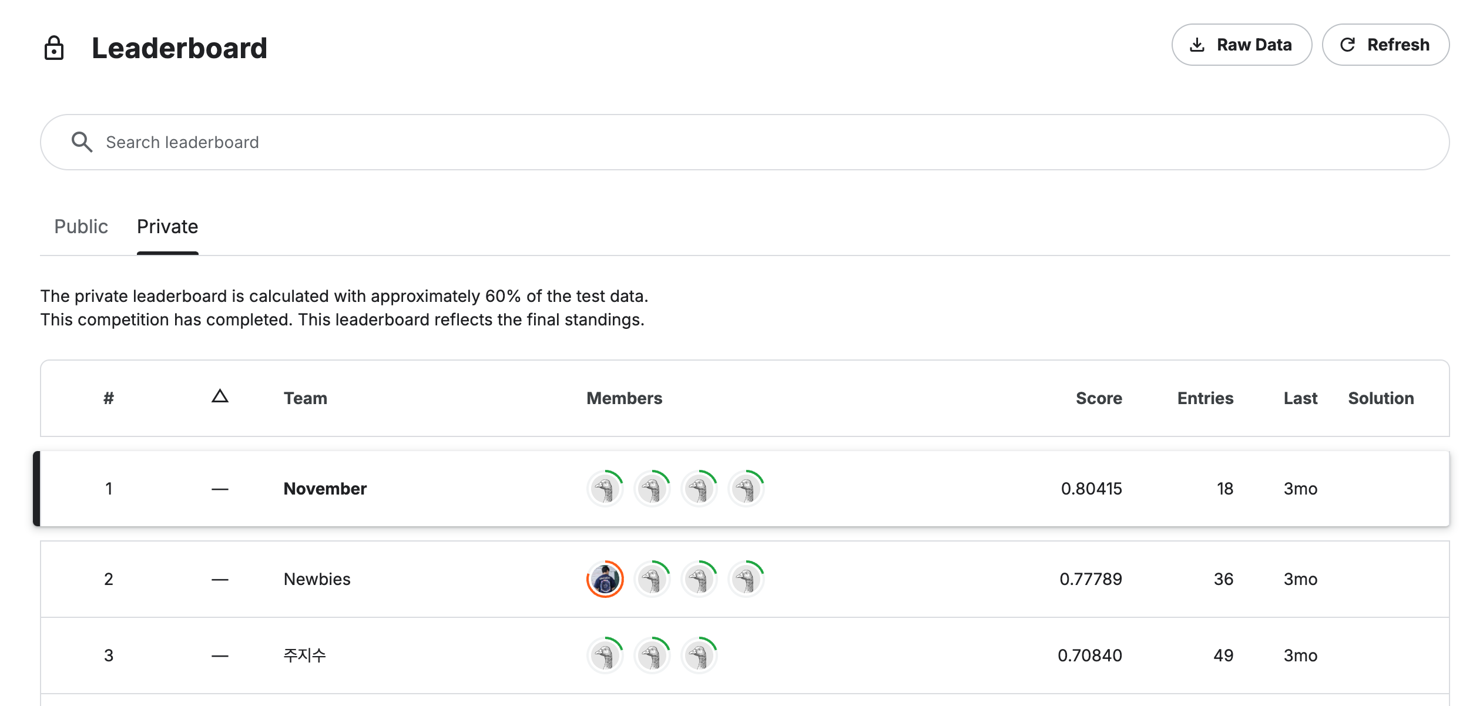This screenshot has height=706, width=1483.
Task: Switch to the Private leaderboard tab
Action: tap(167, 227)
